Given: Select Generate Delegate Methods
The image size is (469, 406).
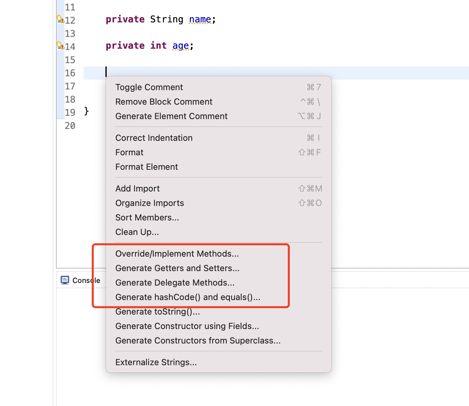Looking at the screenshot, I should click(x=175, y=283).
